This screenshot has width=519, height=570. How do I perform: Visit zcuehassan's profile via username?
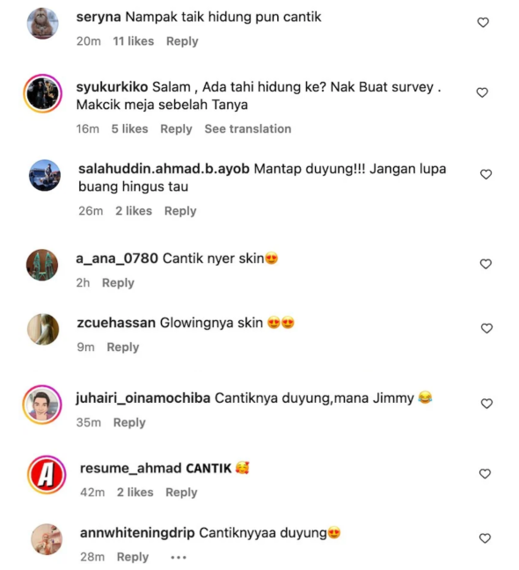[116, 323]
